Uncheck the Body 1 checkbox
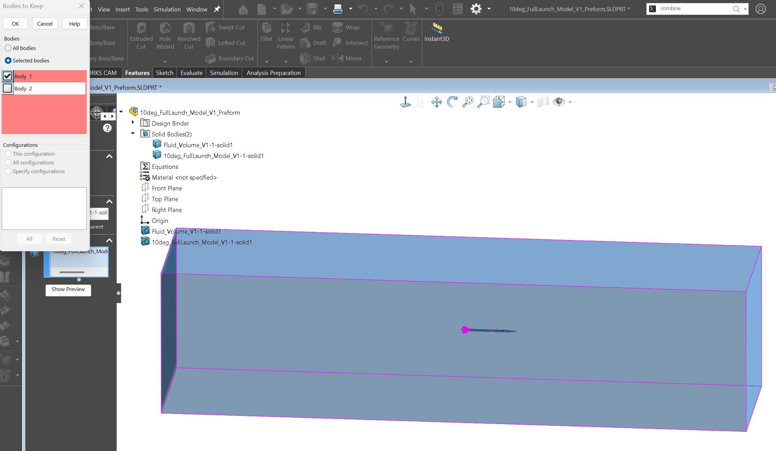The height and width of the screenshot is (451, 776). pos(7,76)
